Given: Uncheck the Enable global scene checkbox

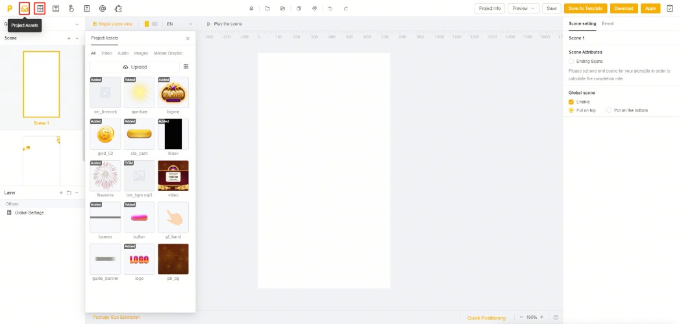Looking at the screenshot, I should click(571, 102).
